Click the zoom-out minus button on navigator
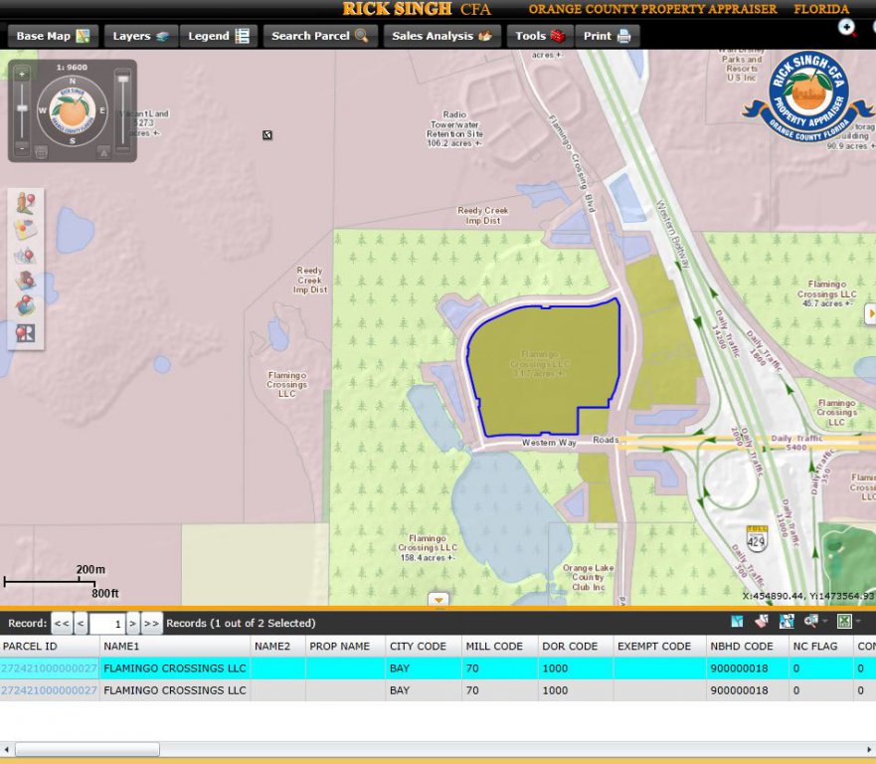 [x=22, y=148]
